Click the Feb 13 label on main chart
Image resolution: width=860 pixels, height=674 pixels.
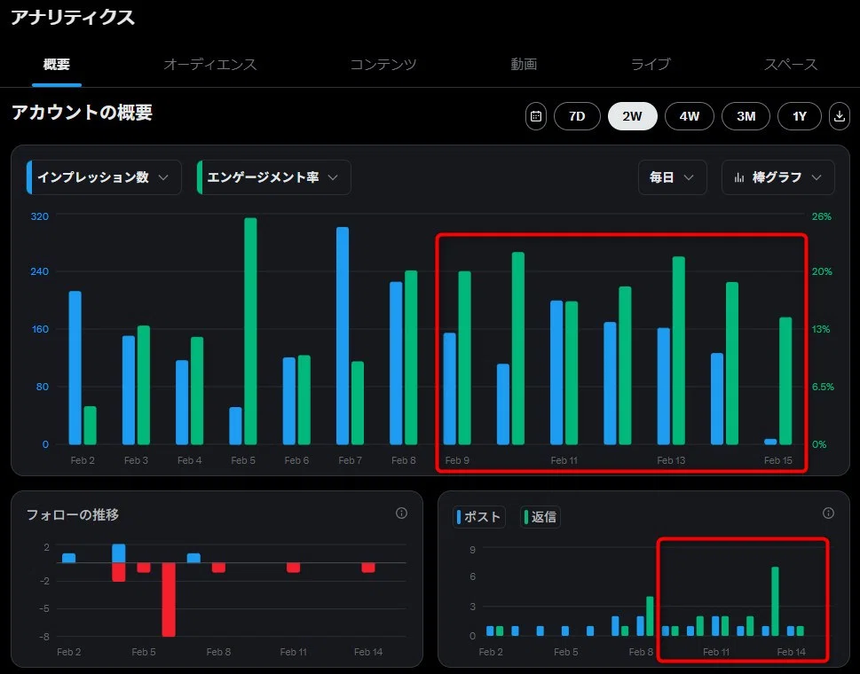click(x=671, y=460)
